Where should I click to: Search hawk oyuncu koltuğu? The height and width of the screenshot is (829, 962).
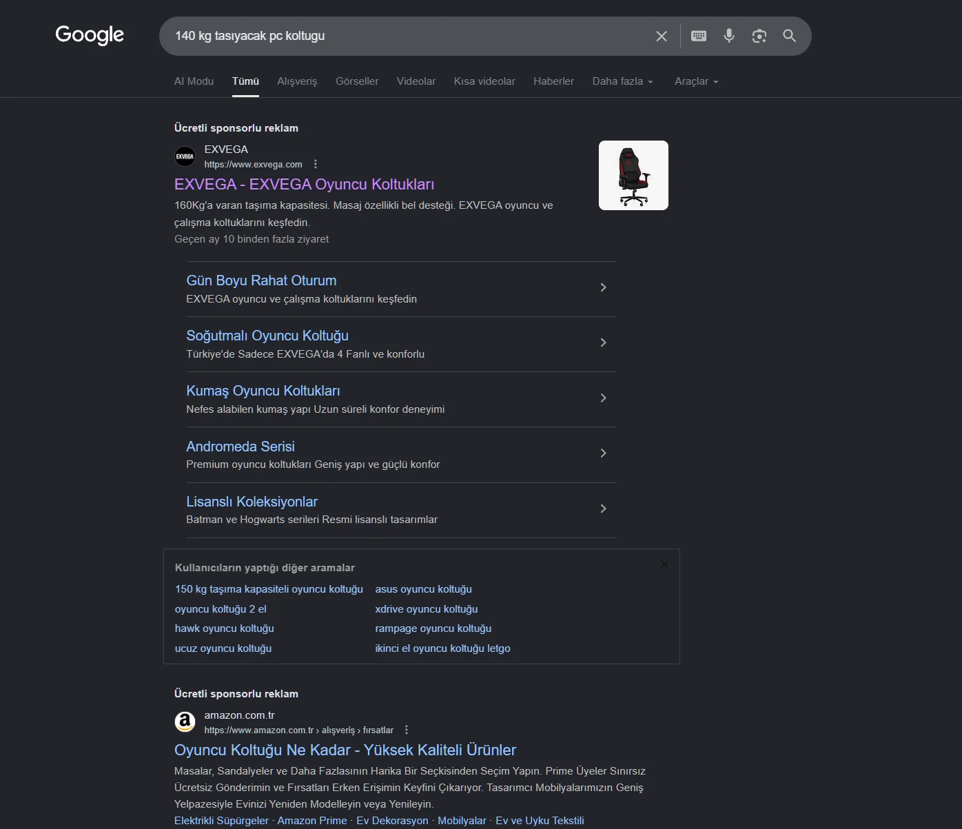click(225, 628)
